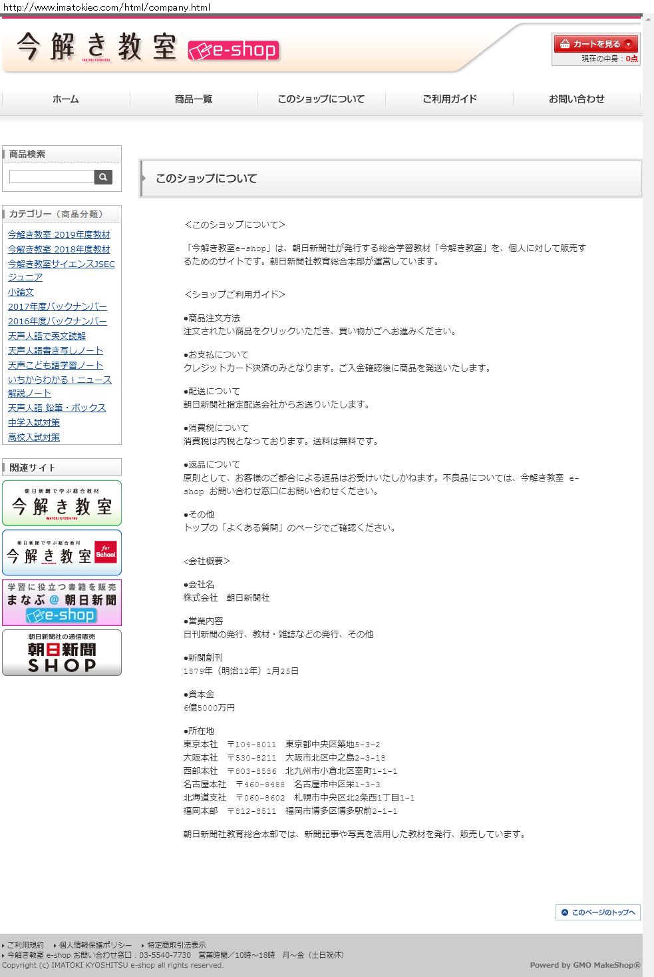Screen dimensions: 654x977
Task: Click the ●消費税について heading text
Action: tap(216, 428)
